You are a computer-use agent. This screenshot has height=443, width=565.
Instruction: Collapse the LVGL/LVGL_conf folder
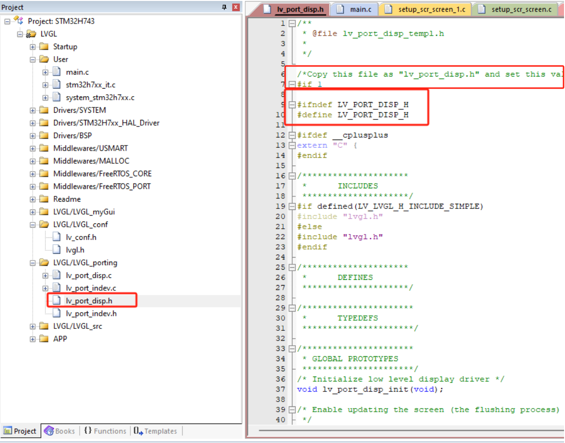pyautogui.click(x=32, y=225)
